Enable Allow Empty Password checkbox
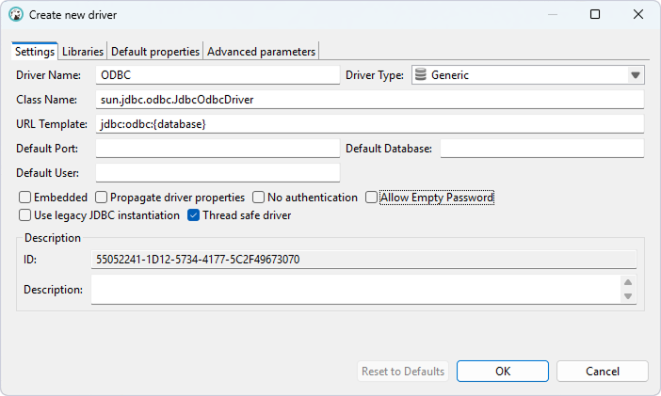661x396 pixels. (372, 198)
